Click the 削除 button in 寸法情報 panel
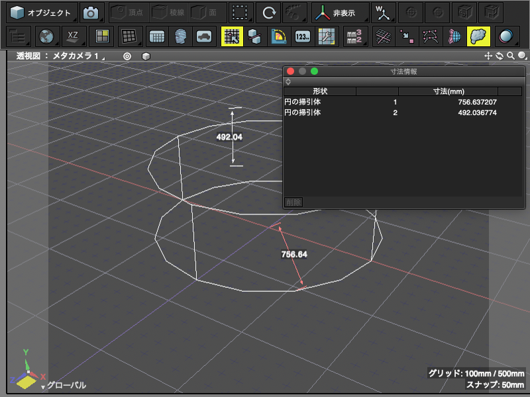The width and height of the screenshot is (530, 397). (x=293, y=202)
